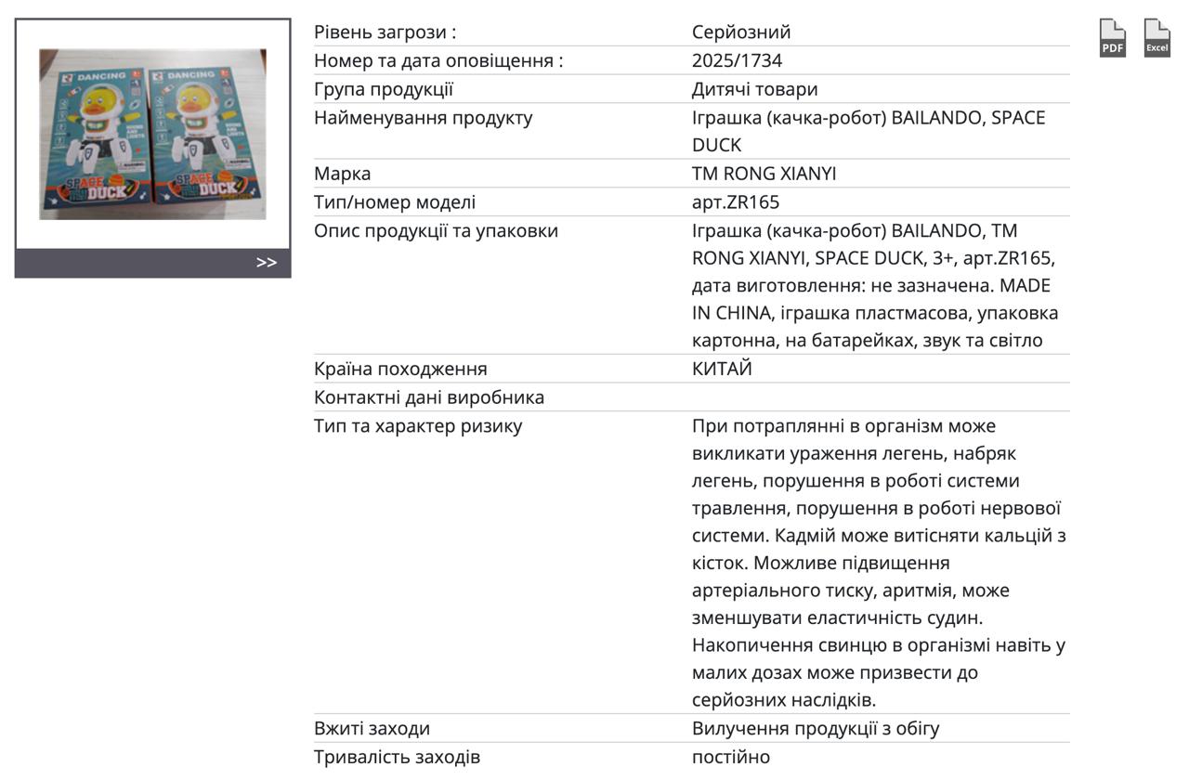
Task: Click the "Найменування продукту" field label
Action: pyautogui.click(x=423, y=118)
